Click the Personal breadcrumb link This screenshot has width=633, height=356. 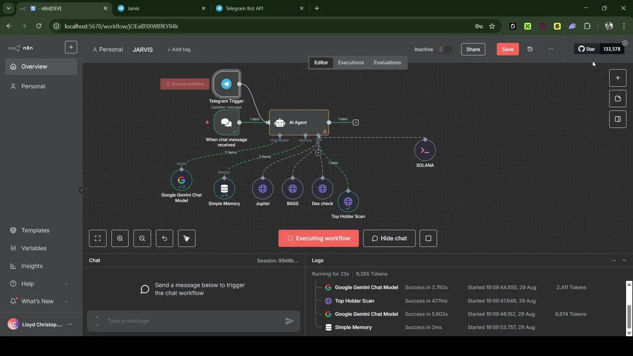(x=107, y=49)
